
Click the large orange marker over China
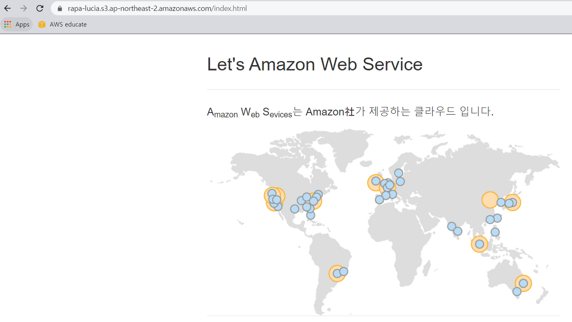(x=490, y=200)
